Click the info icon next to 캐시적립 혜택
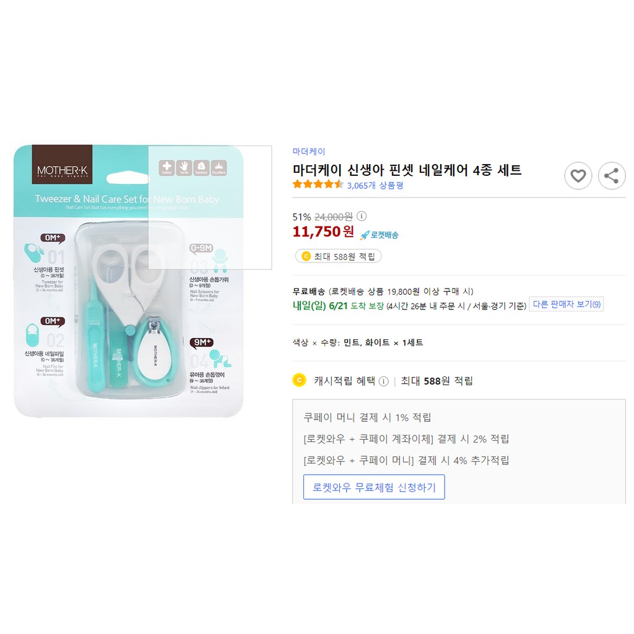634x634 pixels. pos(384,381)
